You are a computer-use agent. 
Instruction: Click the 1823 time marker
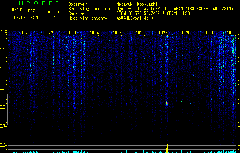[x=71, y=33]
